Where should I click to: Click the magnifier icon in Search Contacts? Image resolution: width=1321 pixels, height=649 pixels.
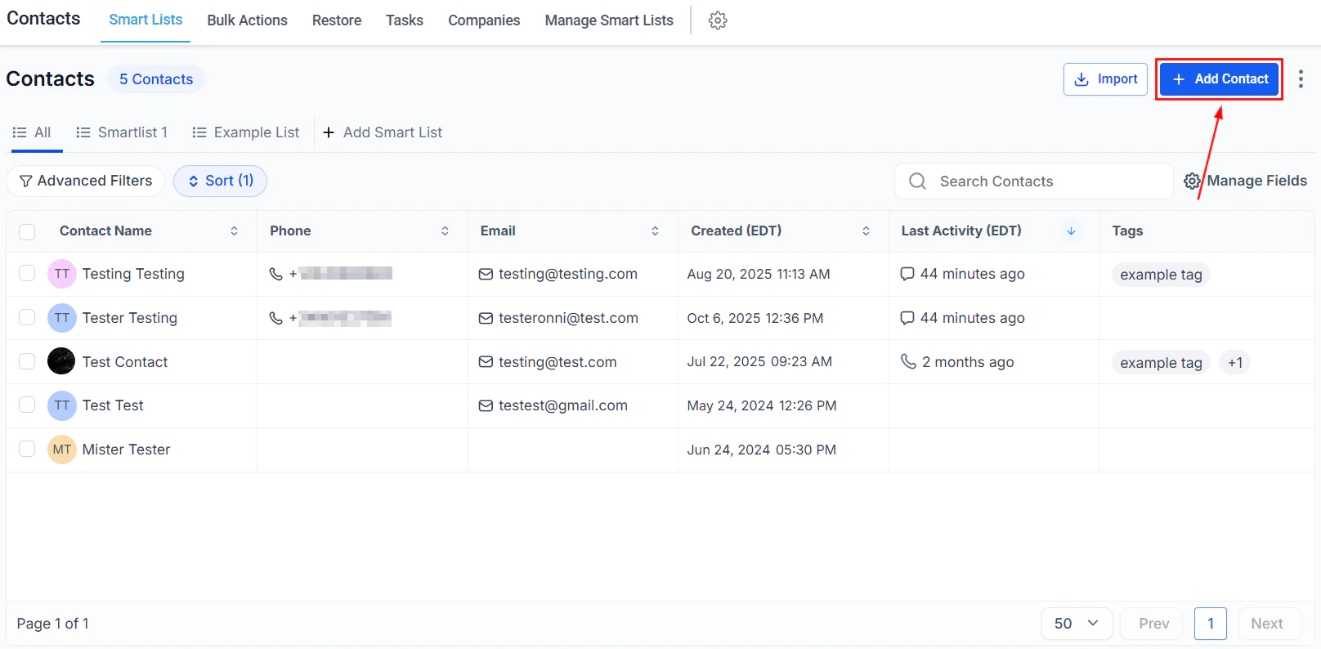[918, 181]
